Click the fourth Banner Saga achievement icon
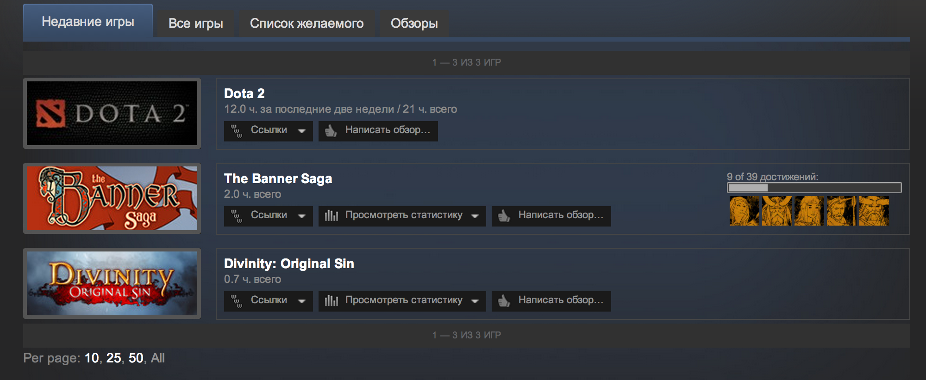Screen dimensions: 926x380 click(x=842, y=211)
